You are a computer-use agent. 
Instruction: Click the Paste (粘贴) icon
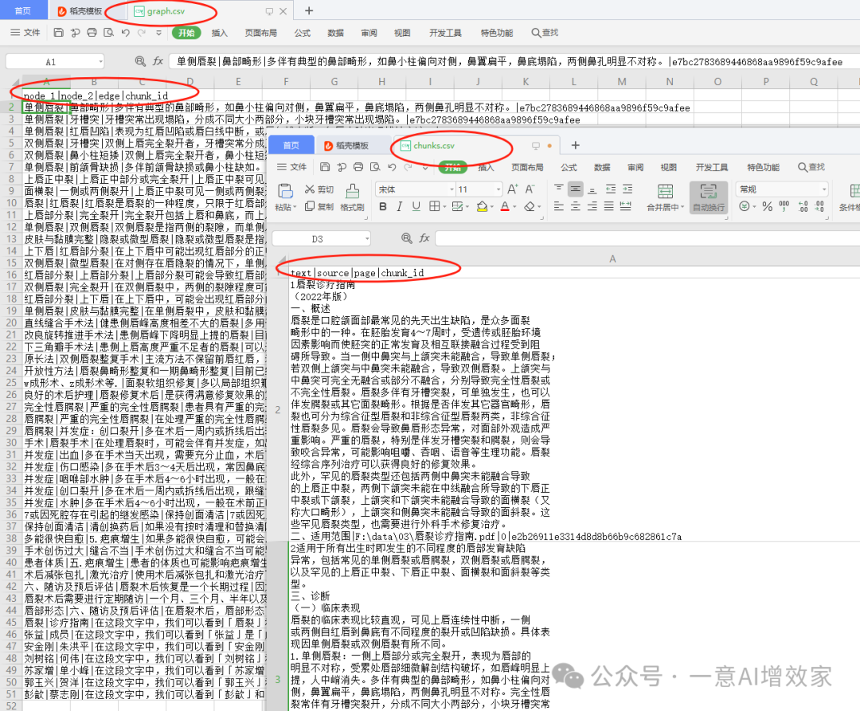click(285, 191)
